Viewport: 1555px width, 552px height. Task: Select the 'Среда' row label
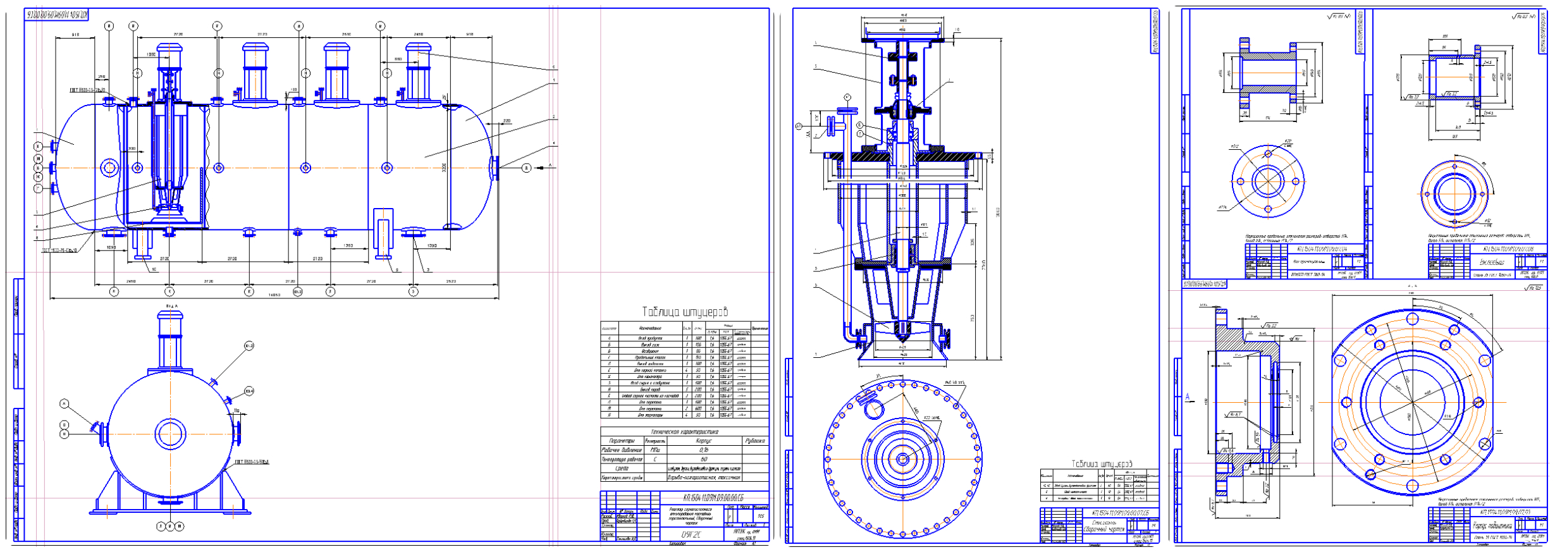(622, 469)
